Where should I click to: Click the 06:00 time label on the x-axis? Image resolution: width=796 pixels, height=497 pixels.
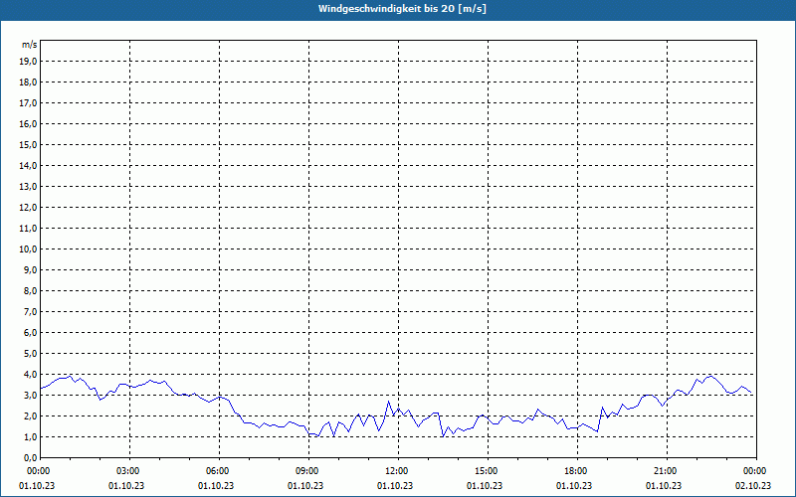pyautogui.click(x=218, y=471)
